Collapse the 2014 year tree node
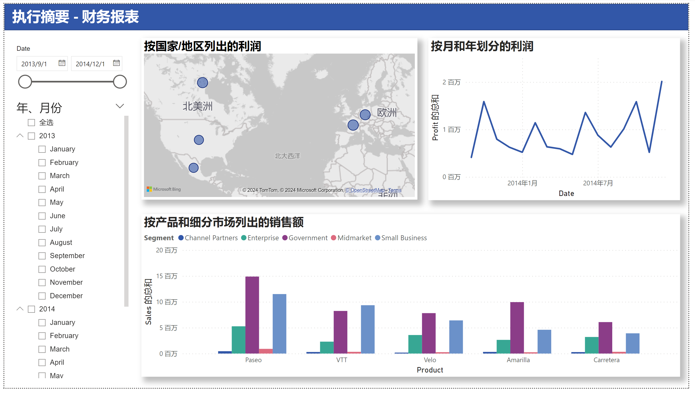 (x=20, y=309)
